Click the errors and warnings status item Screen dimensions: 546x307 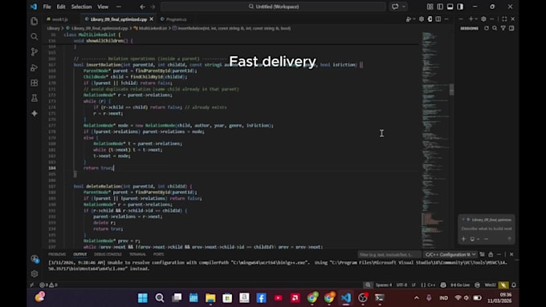(x=48, y=285)
